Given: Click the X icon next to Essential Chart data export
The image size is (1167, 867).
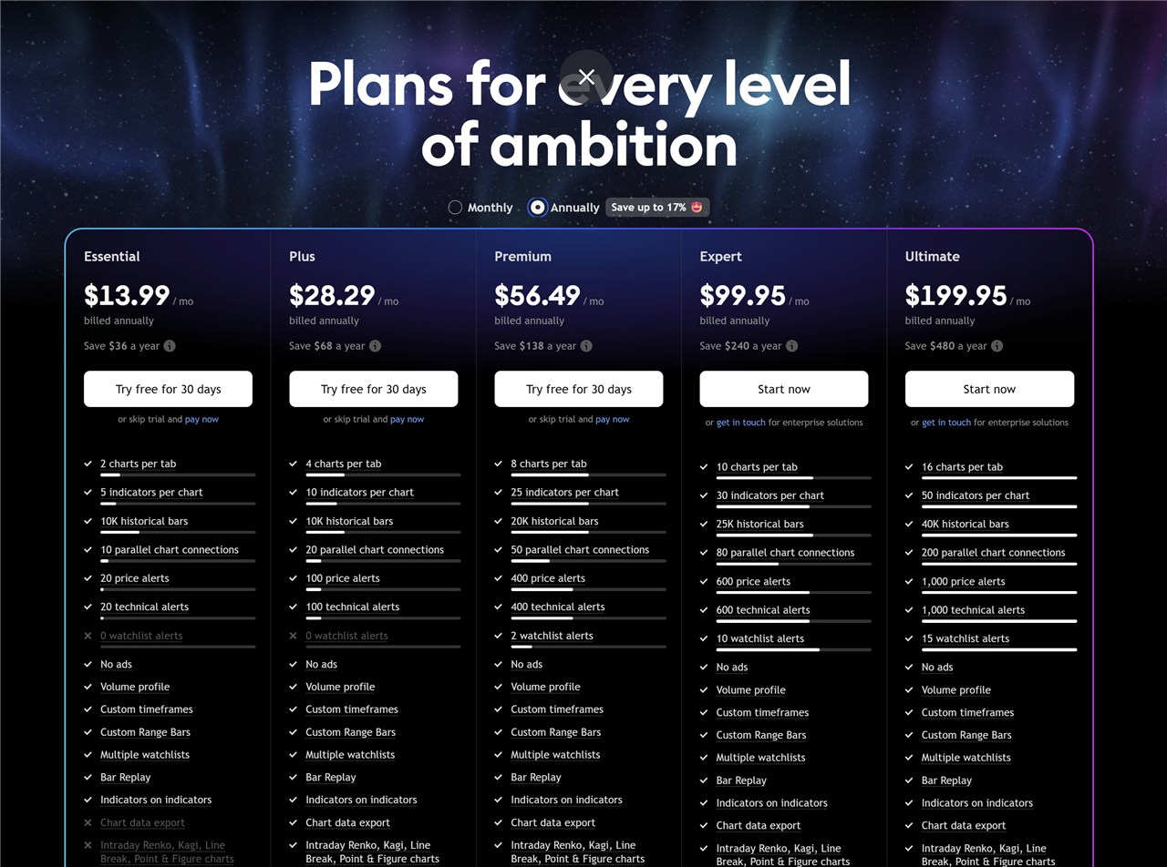Looking at the screenshot, I should point(88,822).
